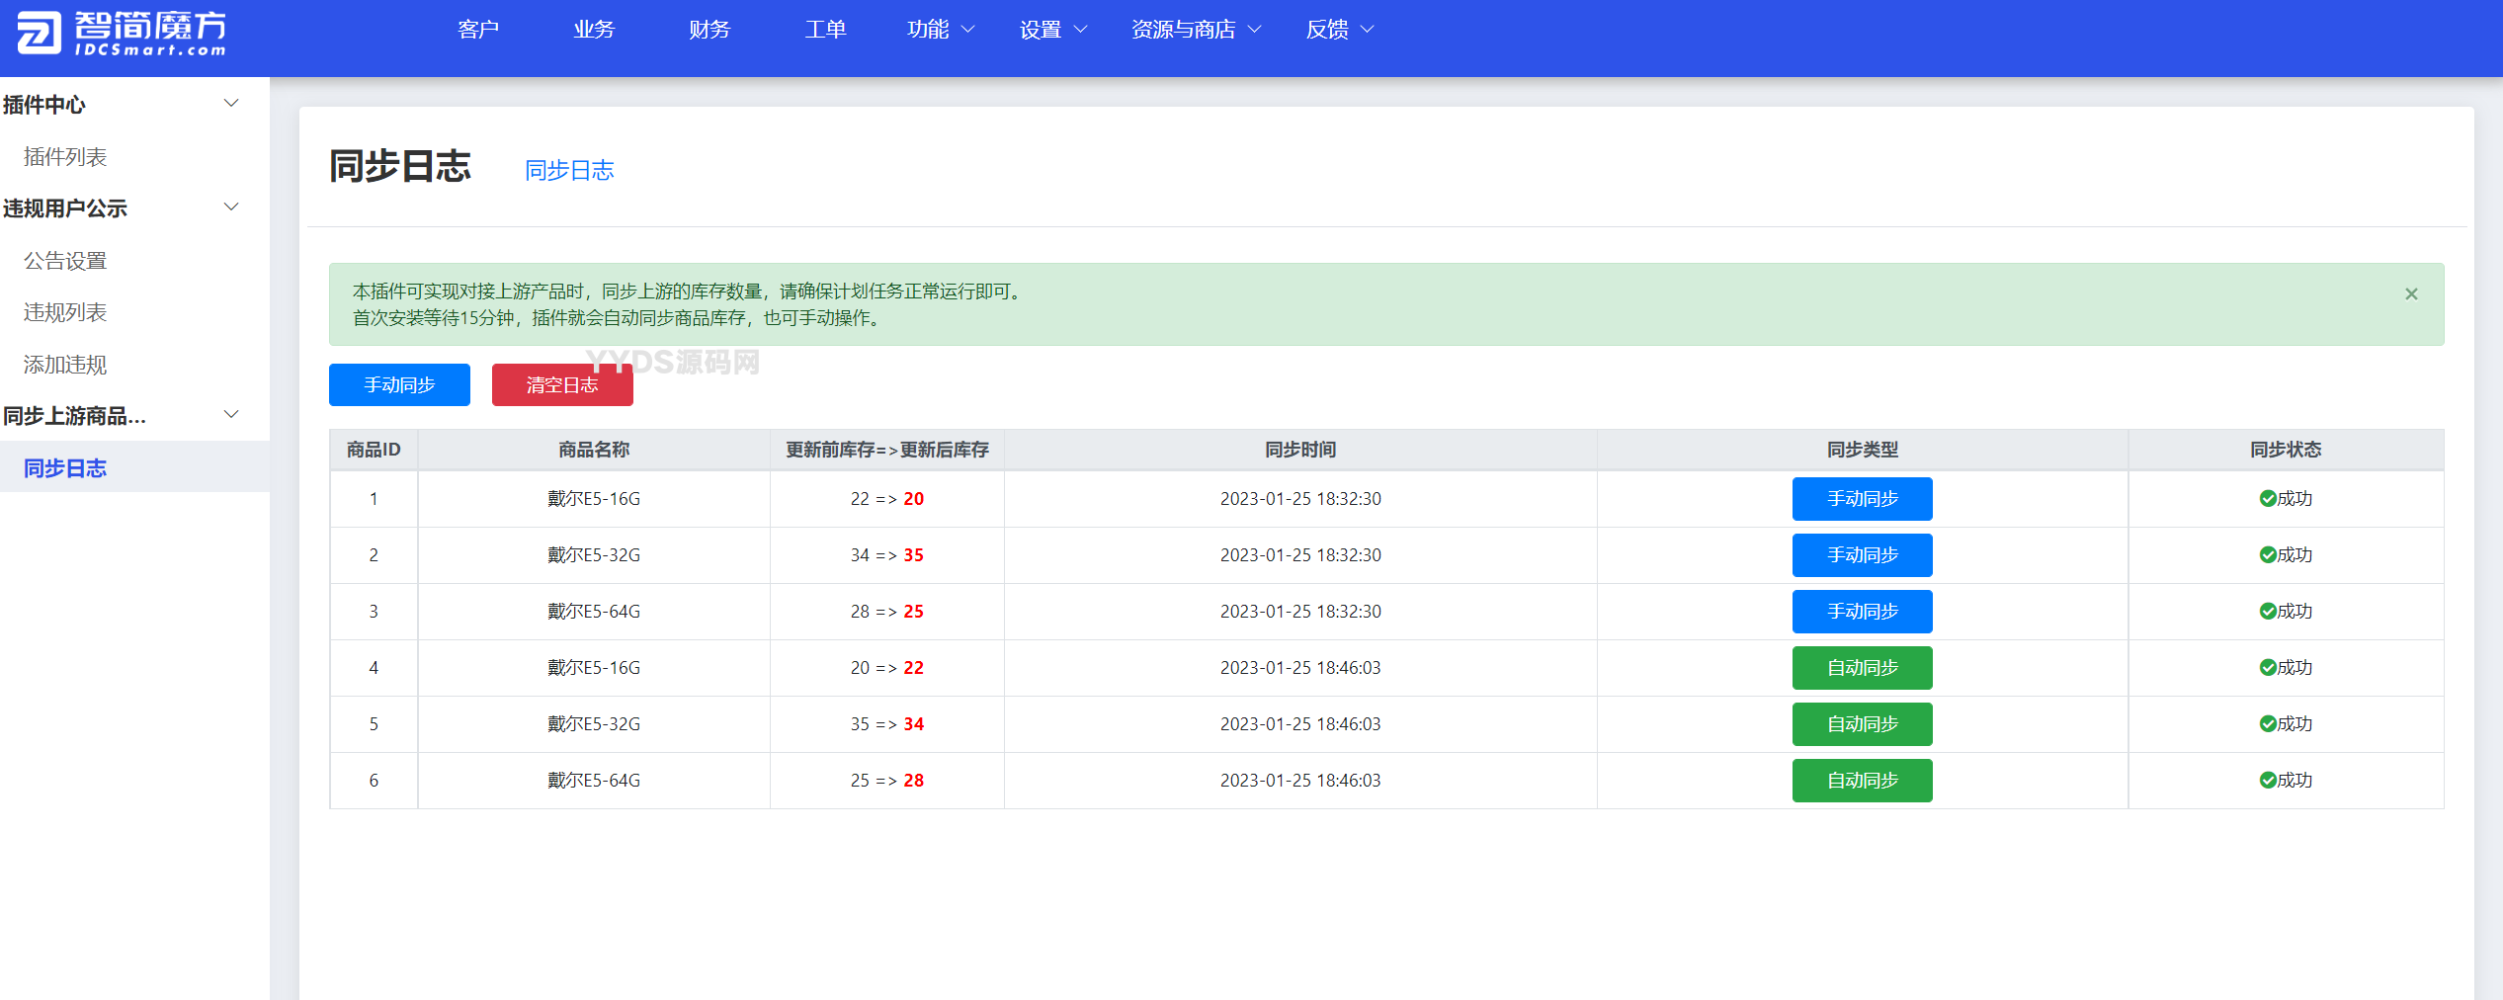
Task: Go to the 财务 menu
Action: (709, 30)
